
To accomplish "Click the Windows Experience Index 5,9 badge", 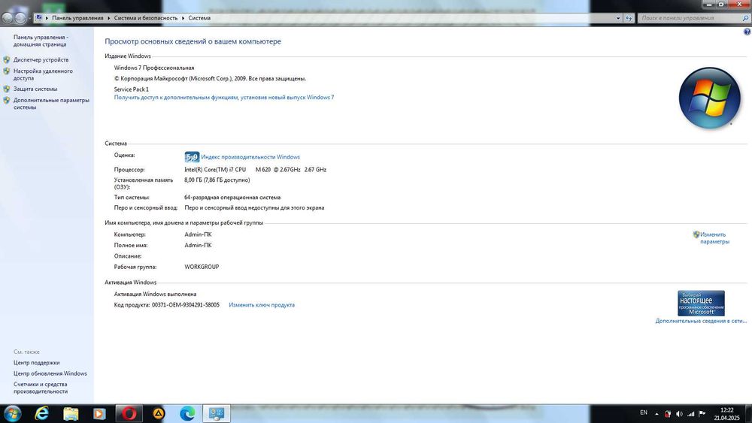I will (x=192, y=156).
